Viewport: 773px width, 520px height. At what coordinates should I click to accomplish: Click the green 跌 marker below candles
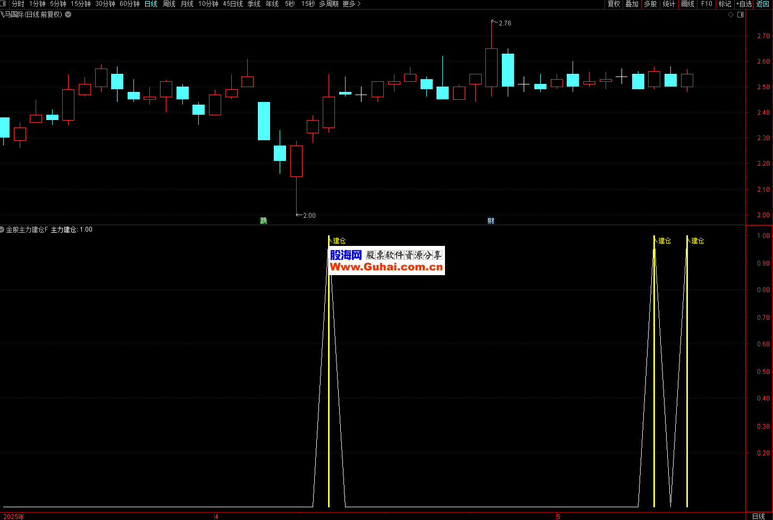point(264,220)
